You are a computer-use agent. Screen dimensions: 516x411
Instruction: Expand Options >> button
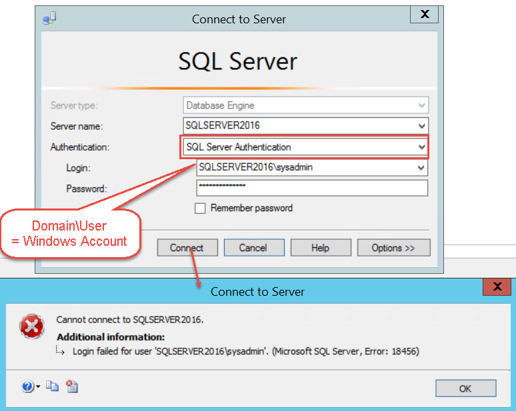point(393,248)
